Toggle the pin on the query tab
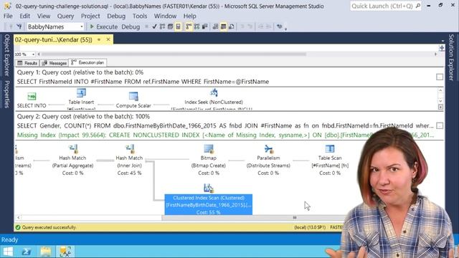The height and width of the screenshot is (258, 459). (x=99, y=39)
